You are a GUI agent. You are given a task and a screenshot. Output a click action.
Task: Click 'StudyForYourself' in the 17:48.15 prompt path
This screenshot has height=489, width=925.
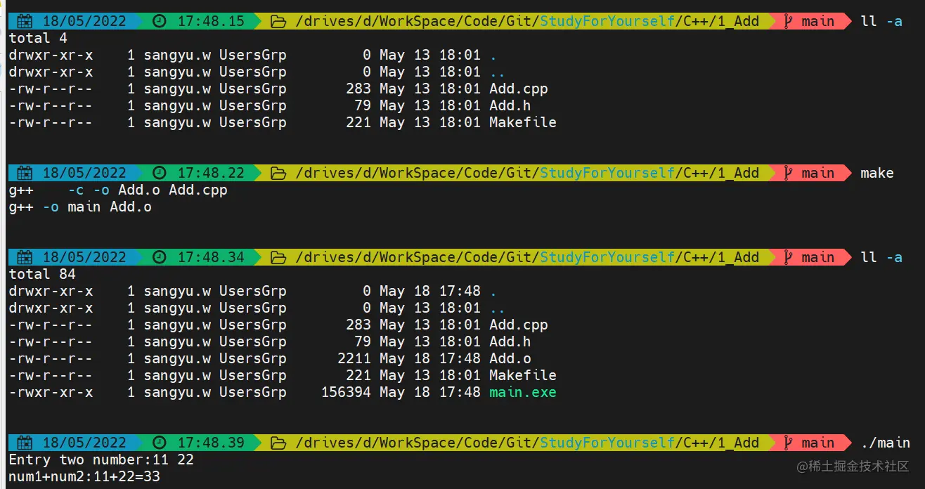(607, 21)
